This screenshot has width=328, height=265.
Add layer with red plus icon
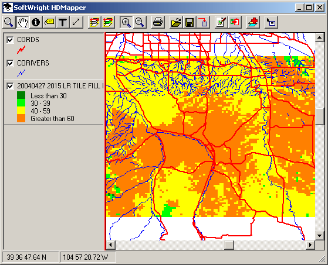(x=253, y=22)
